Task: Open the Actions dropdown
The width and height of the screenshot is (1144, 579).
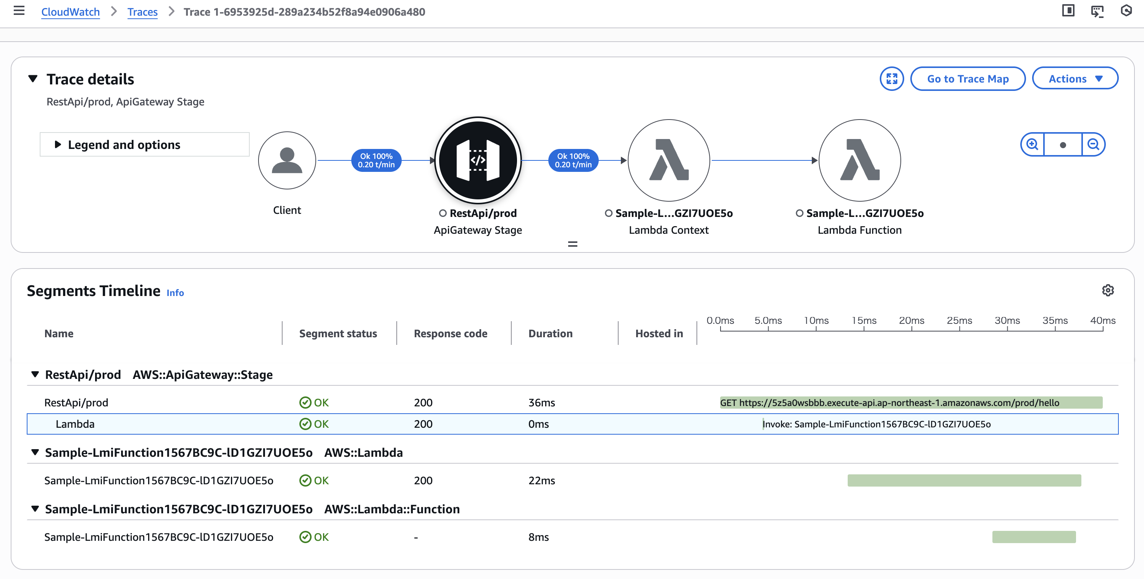Action: (x=1075, y=79)
